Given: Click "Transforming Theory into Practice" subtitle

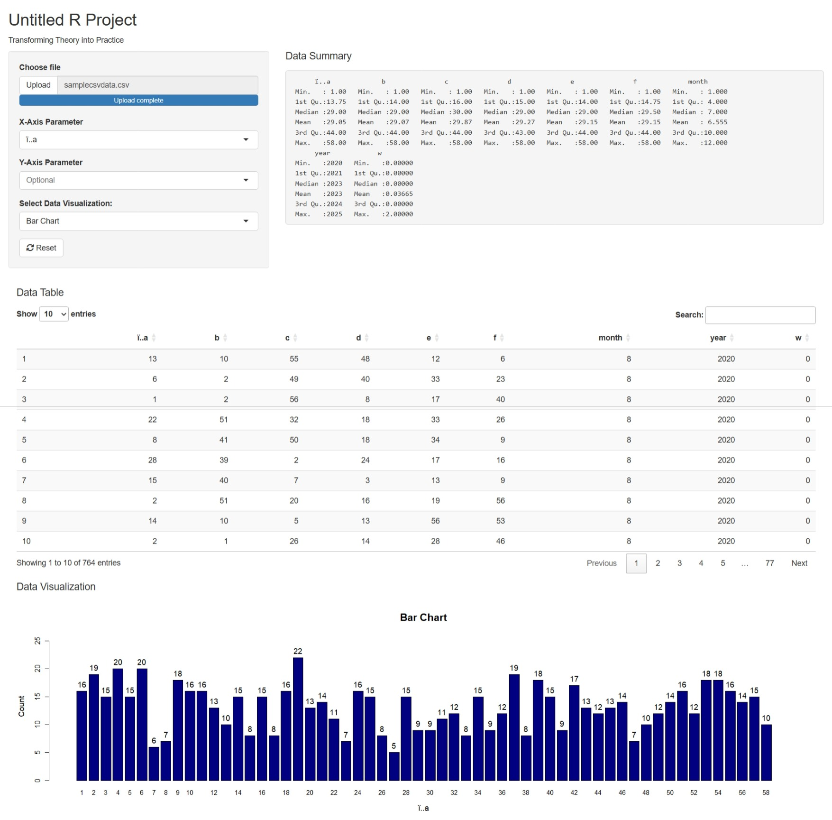Looking at the screenshot, I should pos(66,40).
